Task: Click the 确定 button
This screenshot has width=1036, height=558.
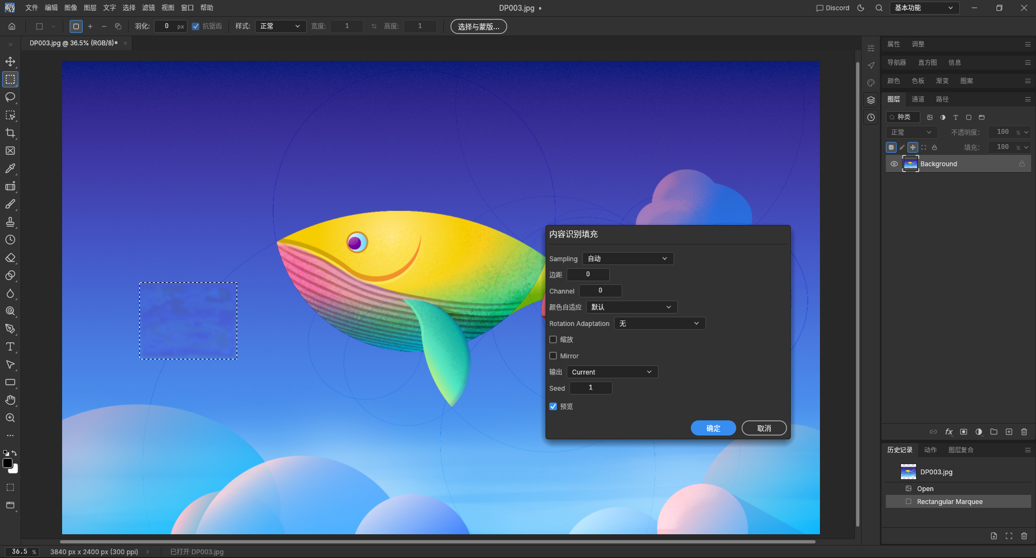Action: coord(713,428)
